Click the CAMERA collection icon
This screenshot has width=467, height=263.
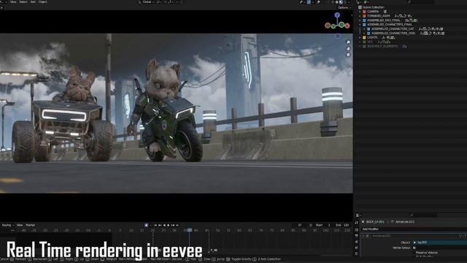[x=364, y=12]
